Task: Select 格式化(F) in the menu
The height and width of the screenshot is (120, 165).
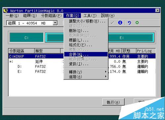Action: pos(86,45)
